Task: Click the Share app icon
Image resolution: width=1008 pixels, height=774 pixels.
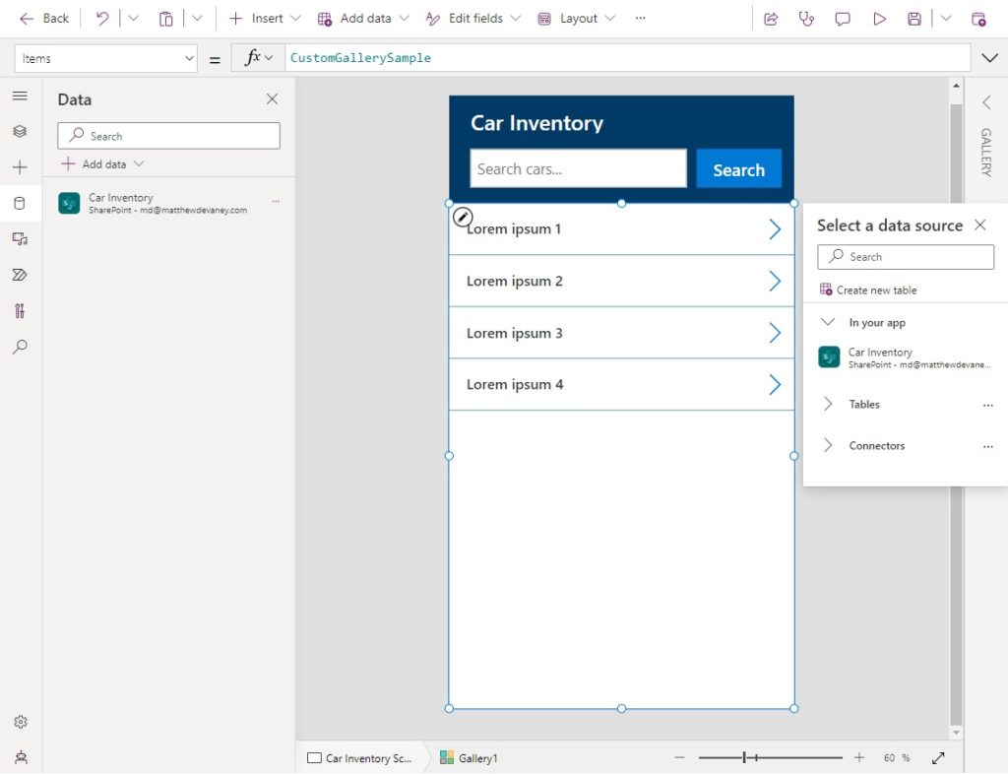Action: pos(771,20)
